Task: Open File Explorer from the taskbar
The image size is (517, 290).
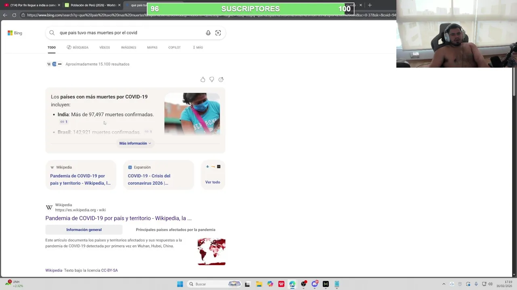Action: [259, 284]
